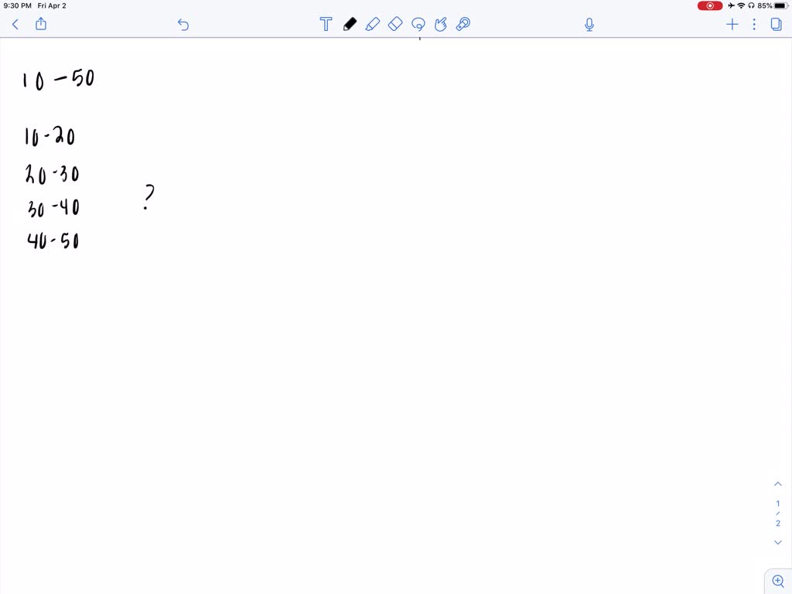792x594 pixels.
Task: Select the Pen tool
Action: click(350, 24)
